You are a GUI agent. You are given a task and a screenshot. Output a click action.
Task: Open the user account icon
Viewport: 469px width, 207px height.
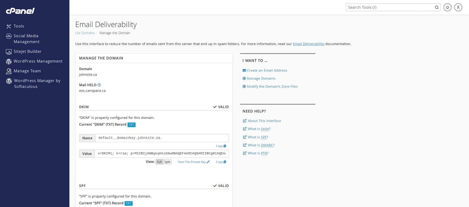point(458,7)
